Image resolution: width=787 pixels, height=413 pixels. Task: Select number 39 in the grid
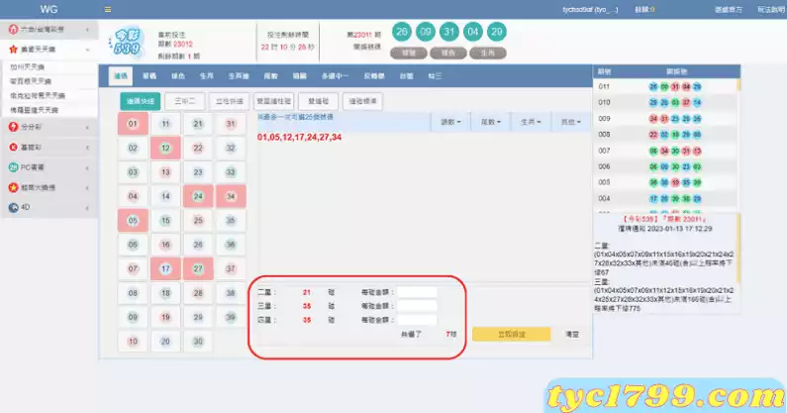231,317
